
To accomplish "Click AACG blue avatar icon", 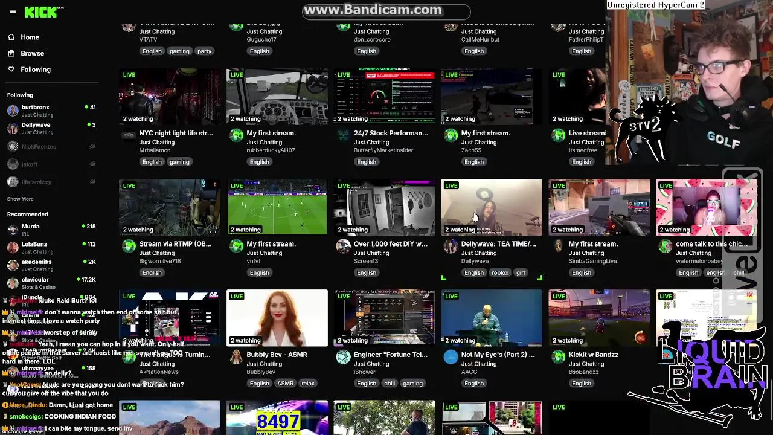I will pos(451,356).
